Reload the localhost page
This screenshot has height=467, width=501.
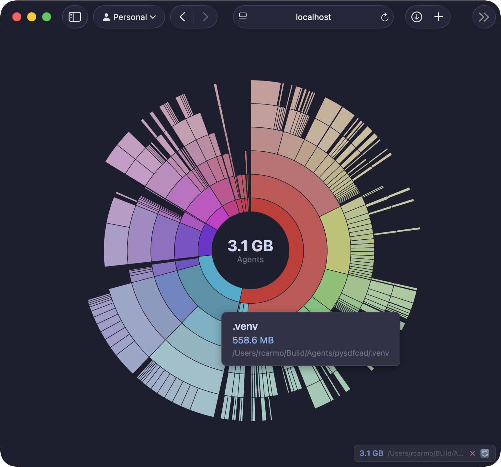[x=384, y=17]
